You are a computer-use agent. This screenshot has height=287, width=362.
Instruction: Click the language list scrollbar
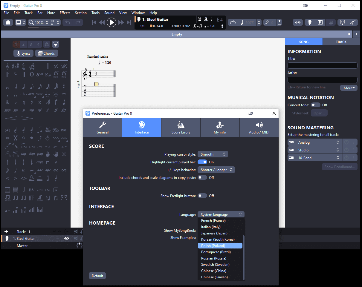244,257
